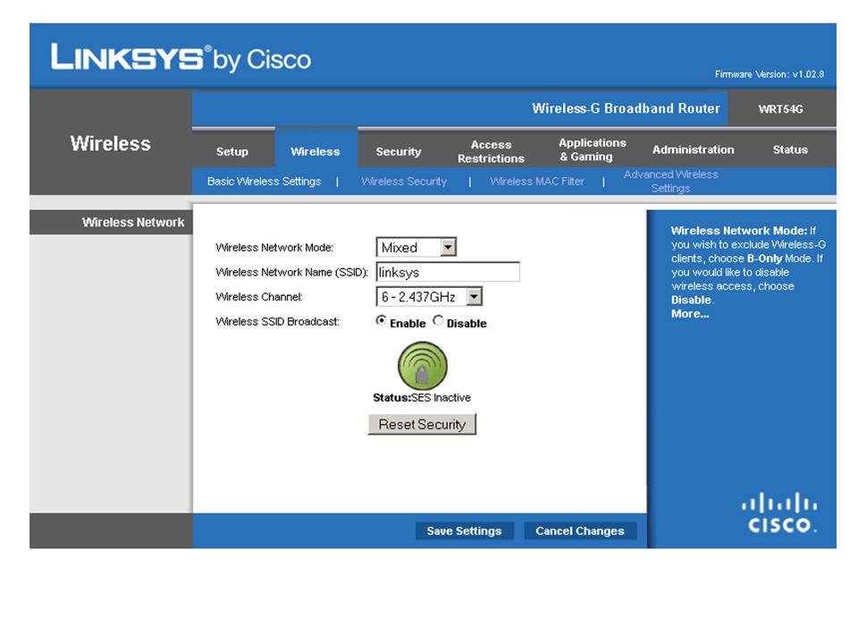Switch to the Setup tab
The image size is (858, 644).
232,151
